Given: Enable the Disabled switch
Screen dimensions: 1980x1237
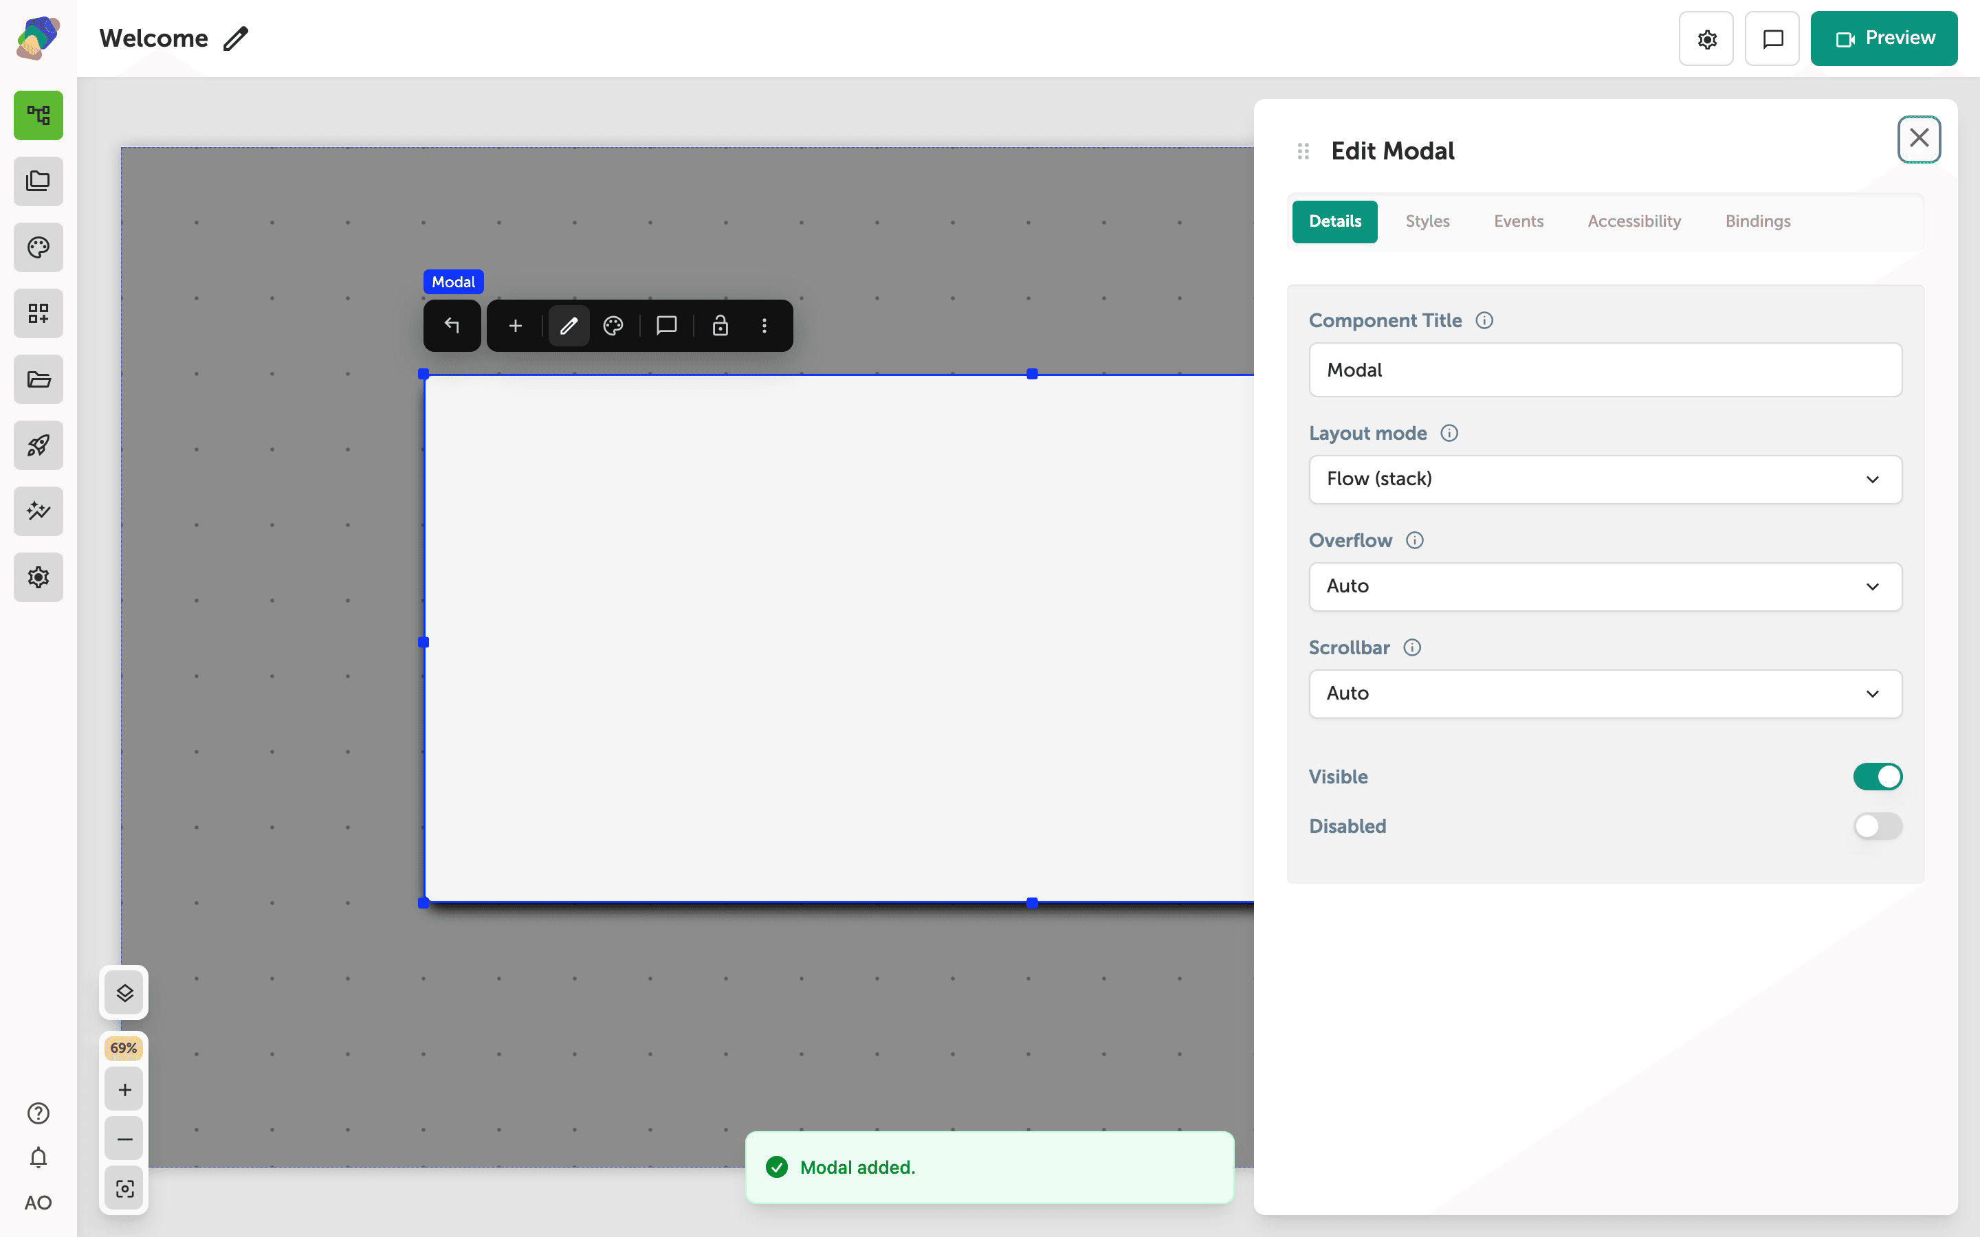Looking at the screenshot, I should [x=1878, y=825].
